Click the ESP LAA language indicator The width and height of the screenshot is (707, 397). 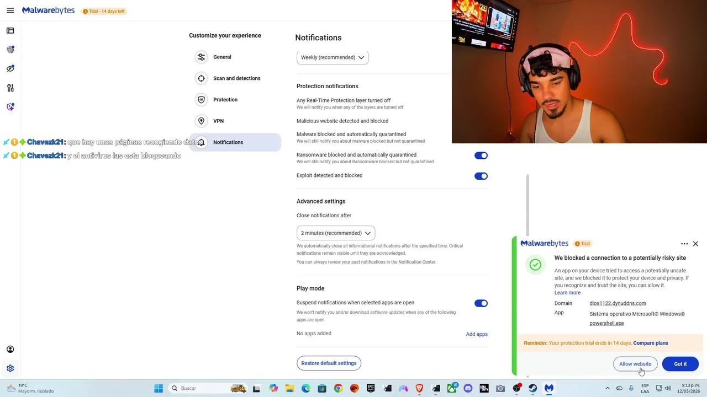tap(645, 388)
